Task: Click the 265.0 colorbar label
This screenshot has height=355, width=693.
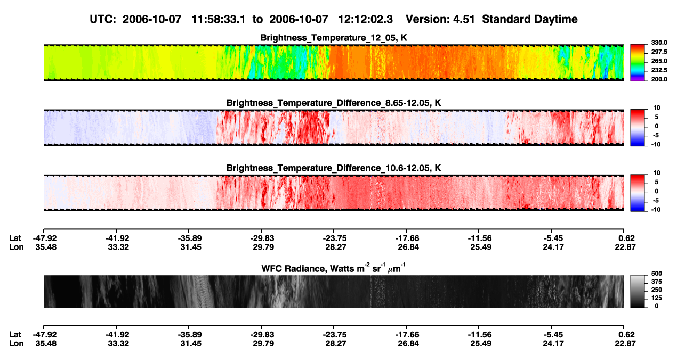Action: [659, 61]
